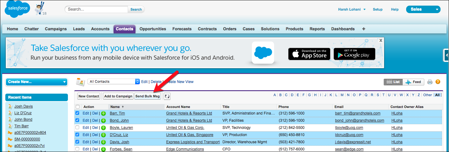This screenshot has width=449, height=152.
Task: Open the Sales app switcher dropdown
Action: pyautogui.click(x=423, y=9)
